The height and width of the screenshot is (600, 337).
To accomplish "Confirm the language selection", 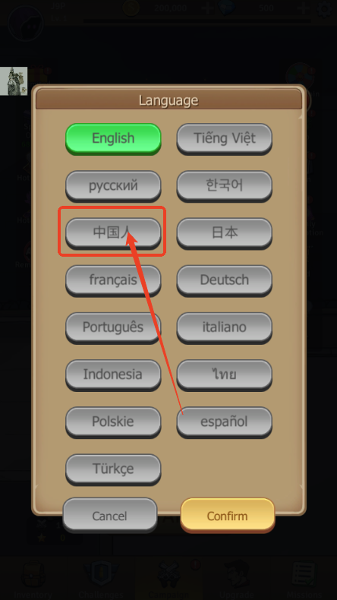I will 228,516.
